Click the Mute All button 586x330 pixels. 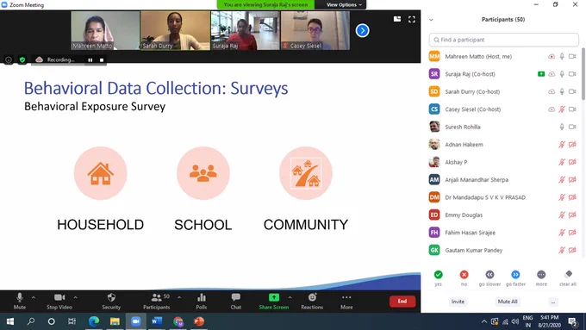[507, 302]
